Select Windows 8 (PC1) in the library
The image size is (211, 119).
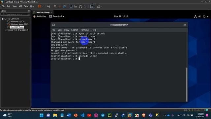pyautogui.click(x=17, y=21)
